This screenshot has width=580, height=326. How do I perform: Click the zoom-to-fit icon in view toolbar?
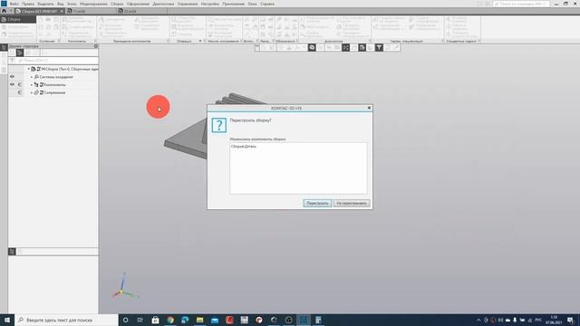pos(345,47)
